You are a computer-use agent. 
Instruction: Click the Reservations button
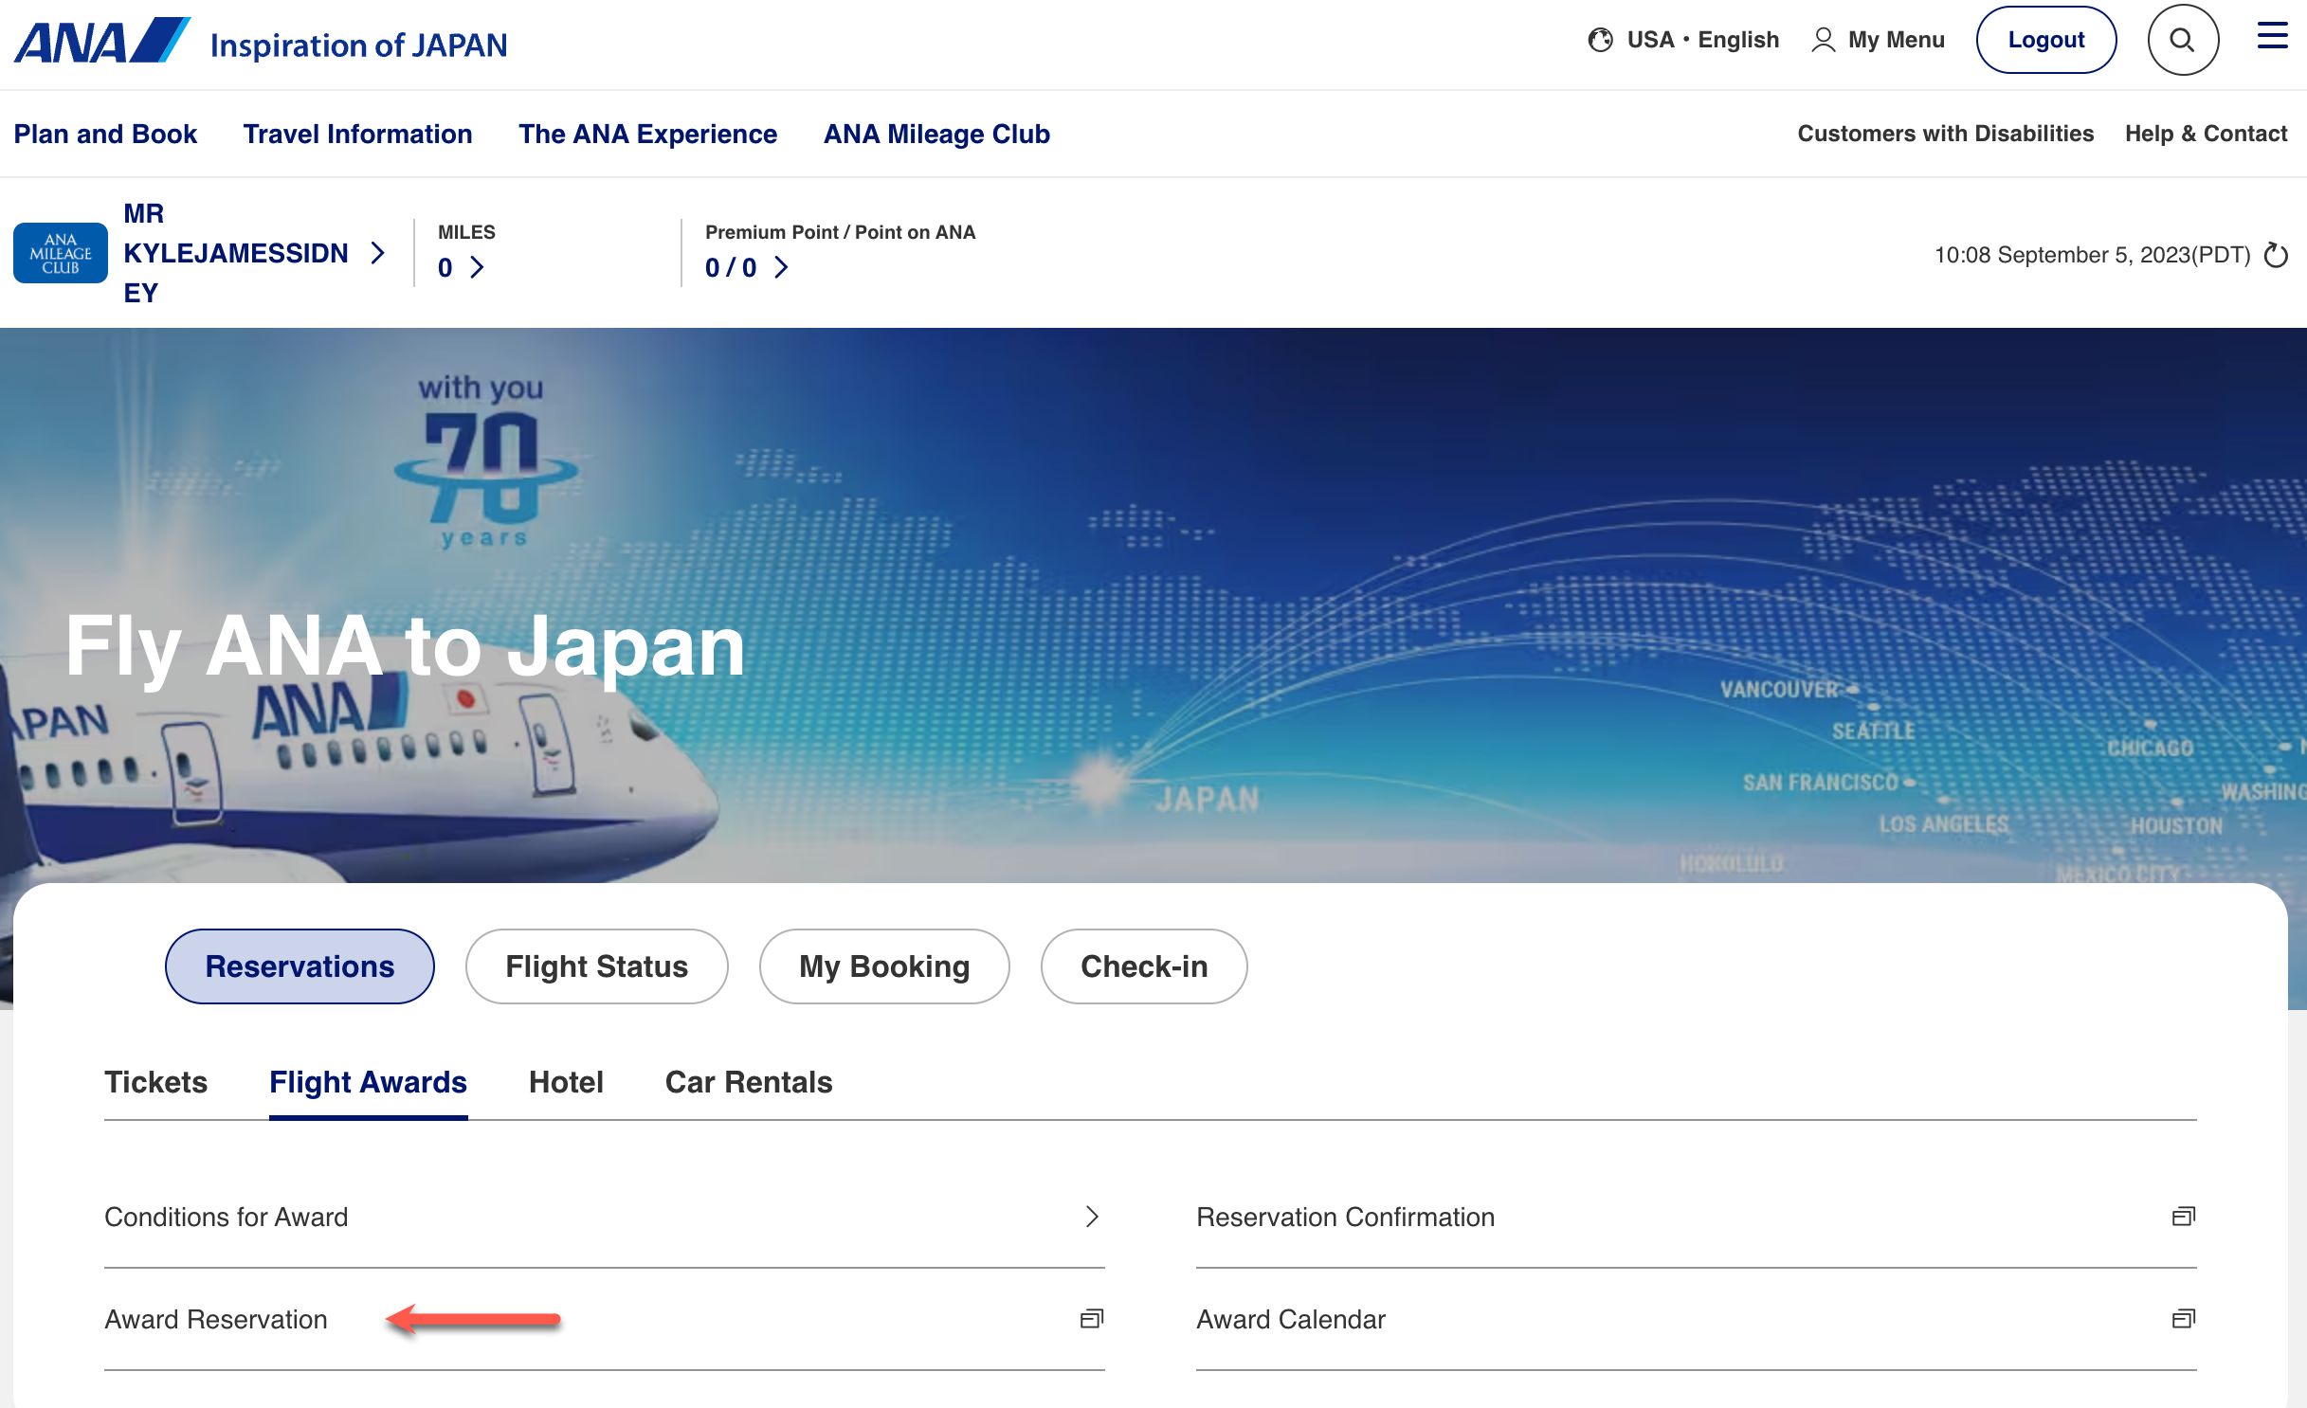(300, 965)
